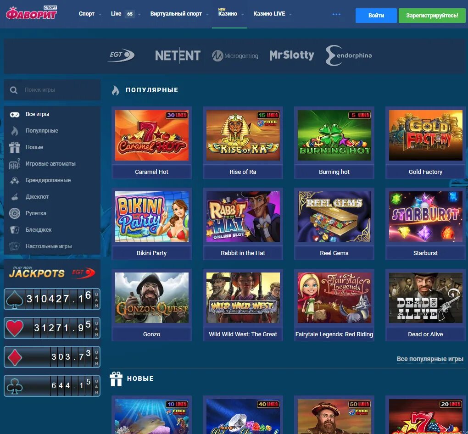Viewport: 468px width, 434px height.
Task: Open the Starburst game thumbnail
Action: pos(426,217)
